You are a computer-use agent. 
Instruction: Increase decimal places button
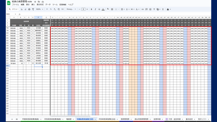click(x=59, y=9)
